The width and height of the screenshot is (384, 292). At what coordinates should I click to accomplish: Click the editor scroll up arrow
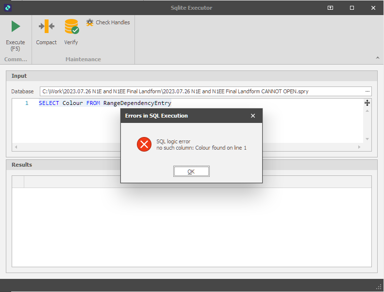[367, 111]
